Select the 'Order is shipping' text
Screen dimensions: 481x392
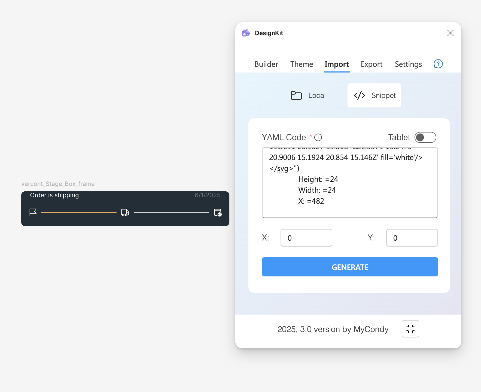click(x=54, y=195)
